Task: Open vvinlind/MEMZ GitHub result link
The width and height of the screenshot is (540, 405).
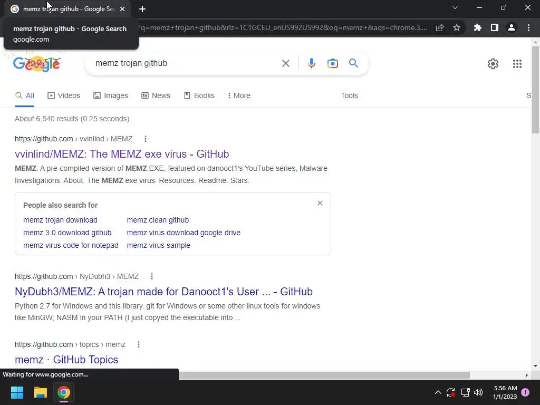Action: click(x=122, y=154)
